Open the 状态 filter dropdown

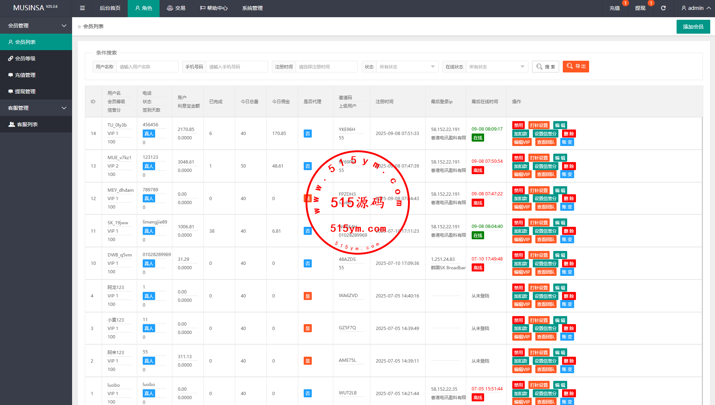[407, 67]
